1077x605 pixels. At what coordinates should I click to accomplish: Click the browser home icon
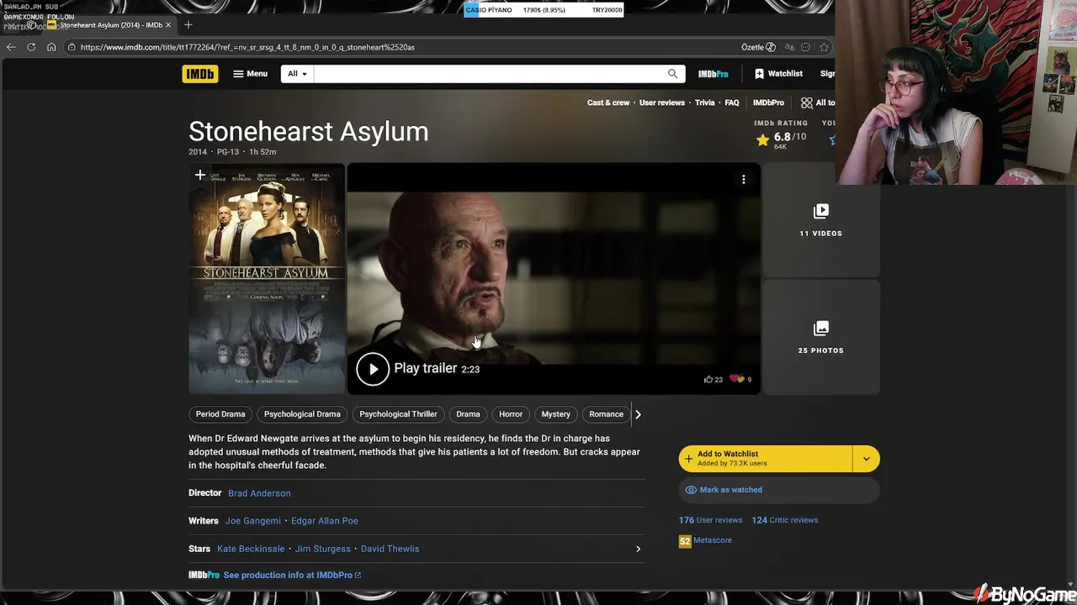pos(51,47)
